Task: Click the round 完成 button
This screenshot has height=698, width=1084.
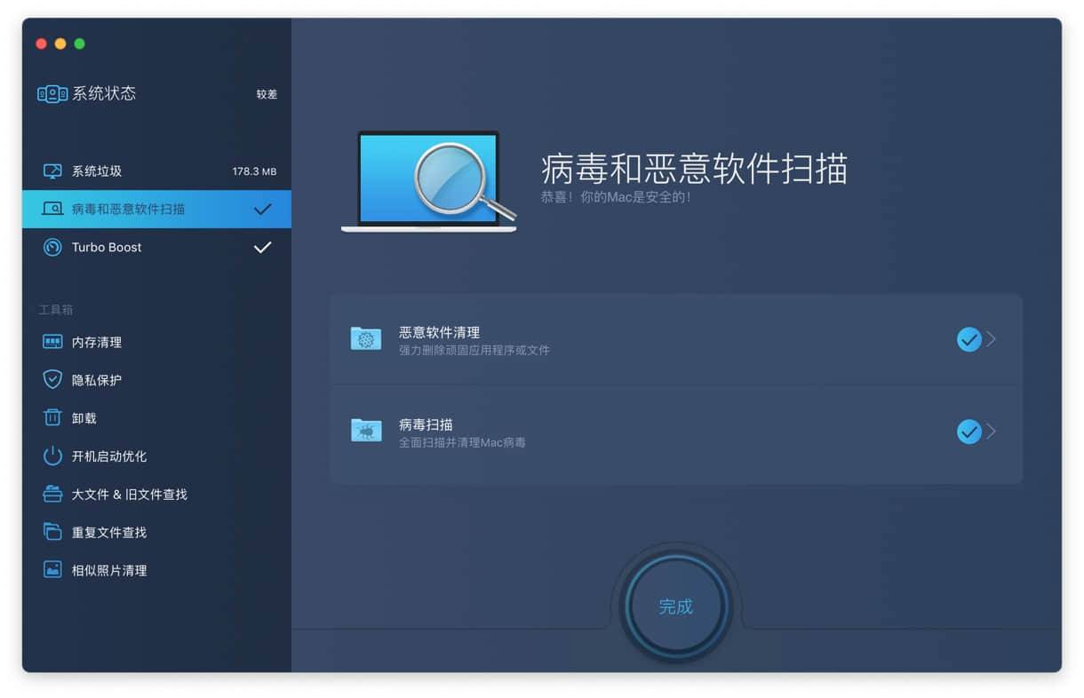Action: pyautogui.click(x=675, y=607)
